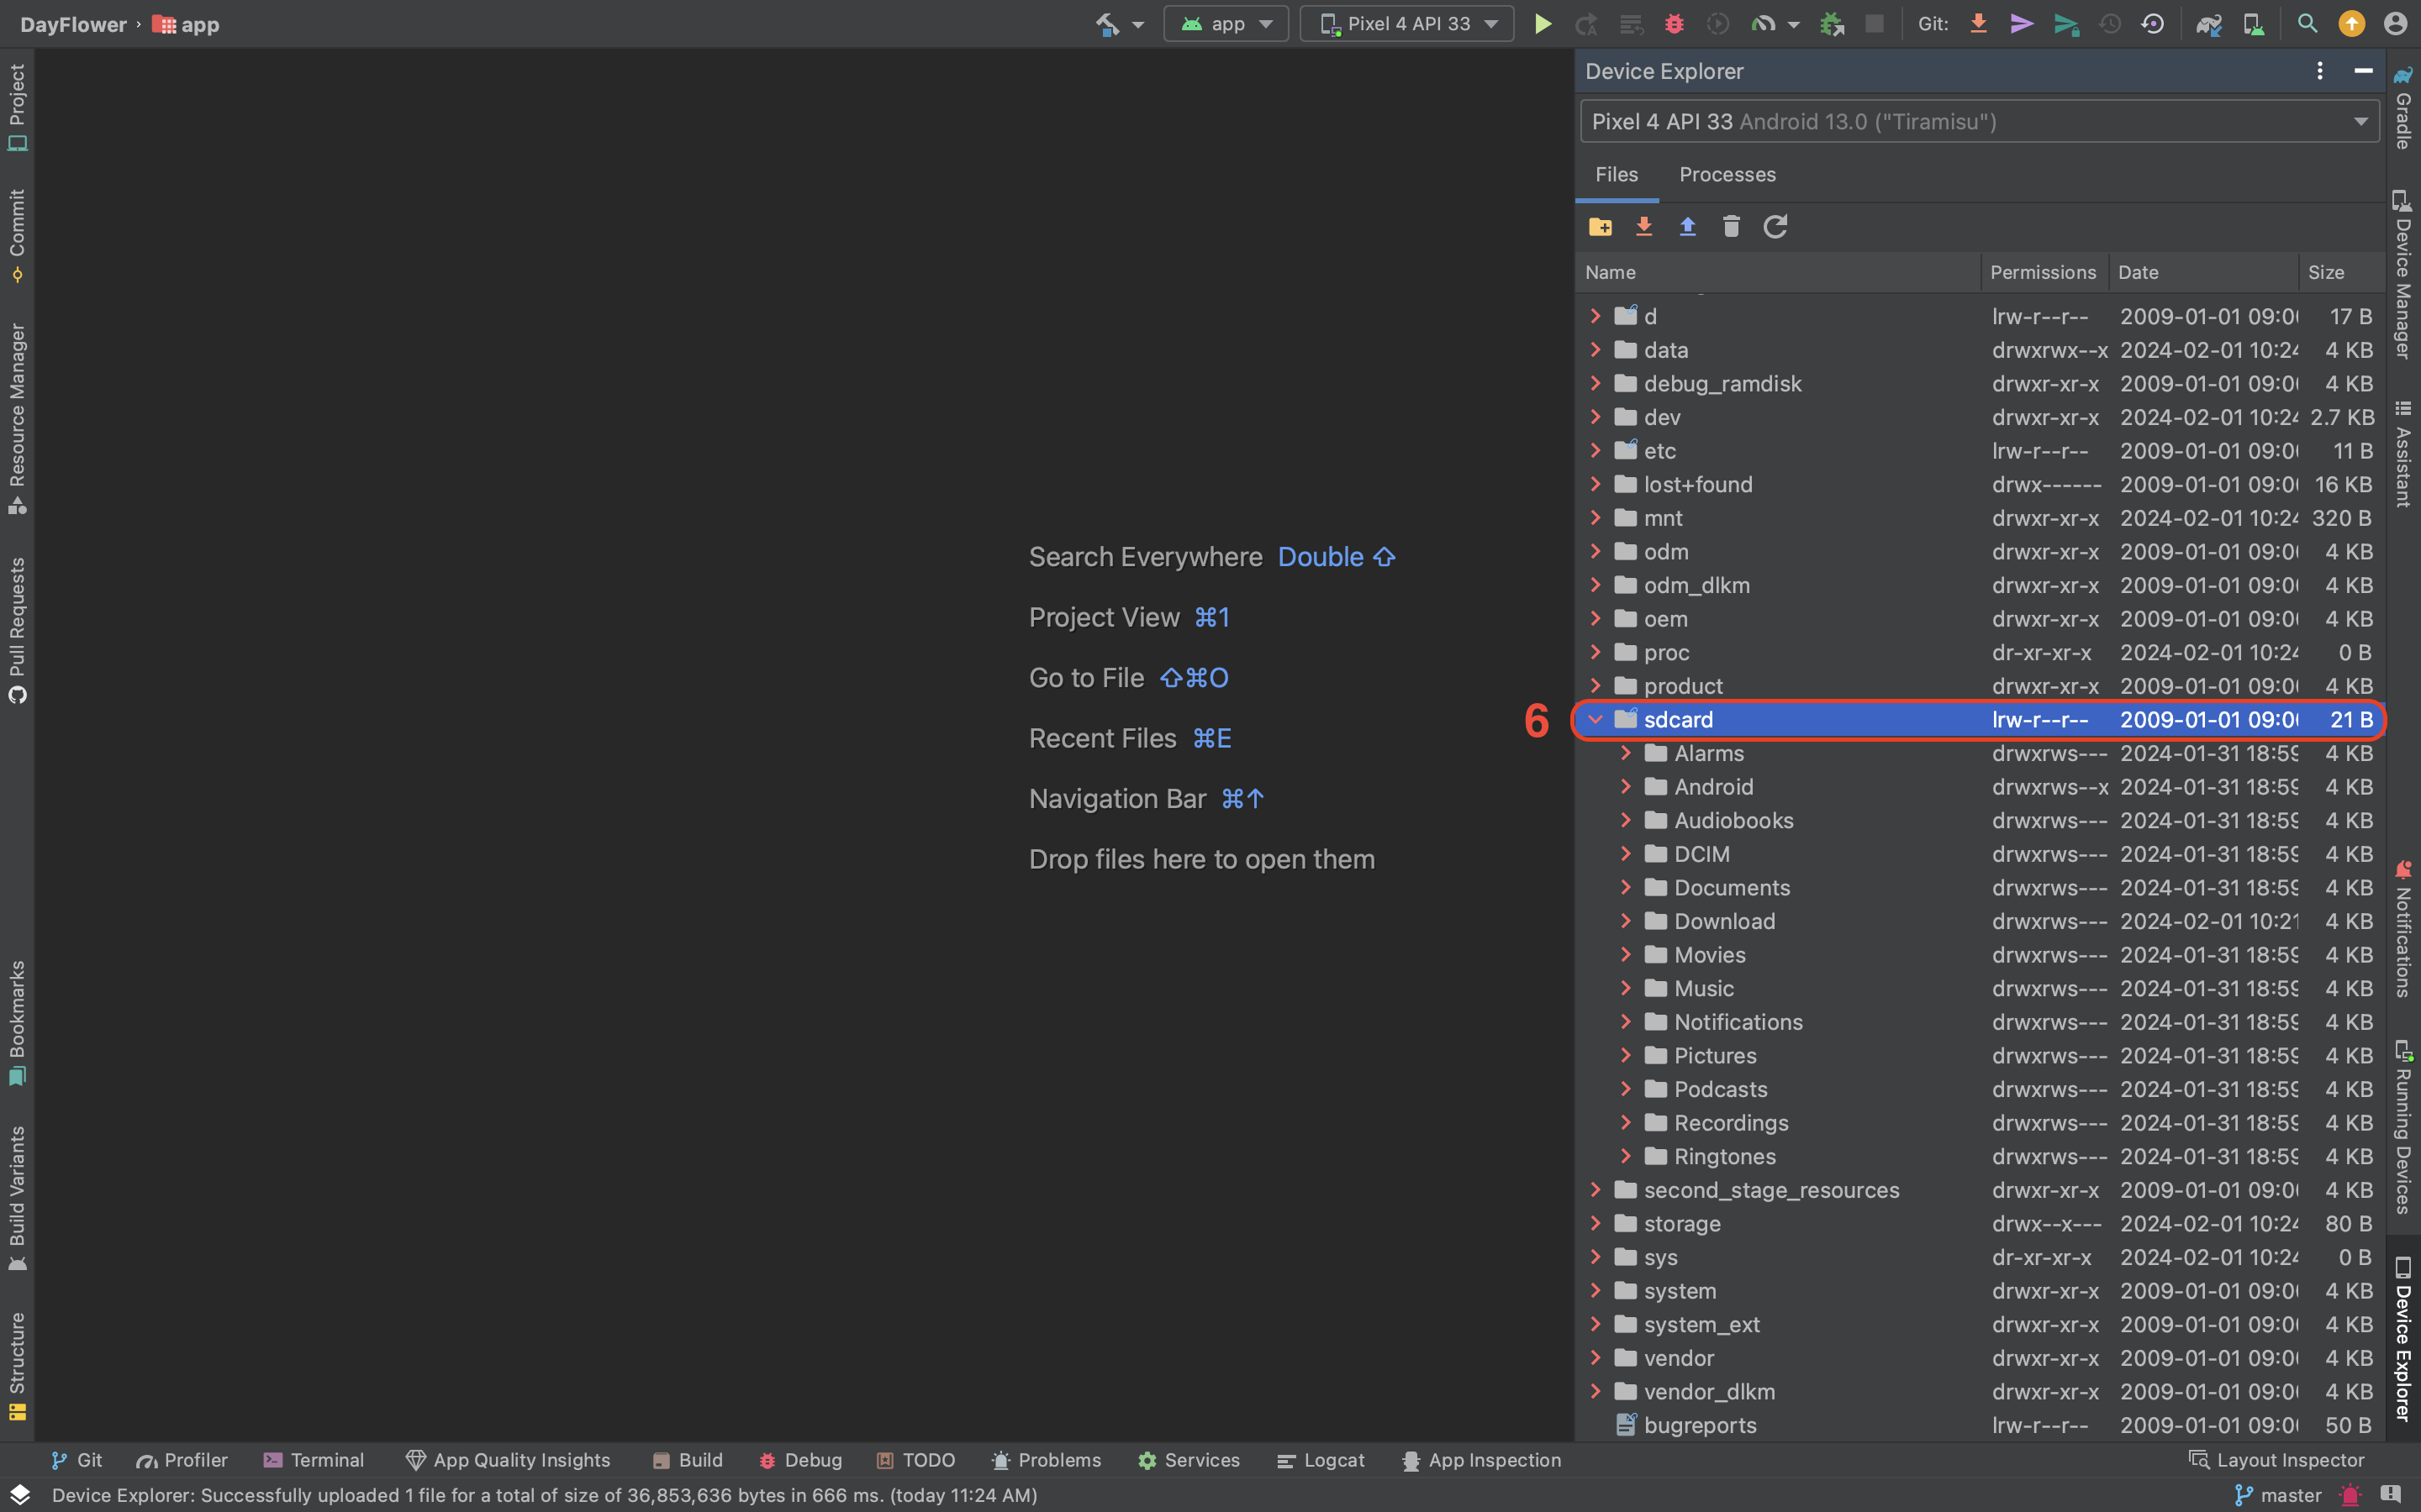Collapse the sdcard folder chevron

click(x=1596, y=720)
